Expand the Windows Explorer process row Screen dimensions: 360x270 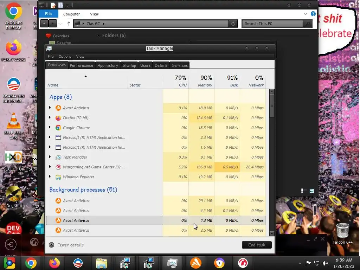(x=50, y=176)
